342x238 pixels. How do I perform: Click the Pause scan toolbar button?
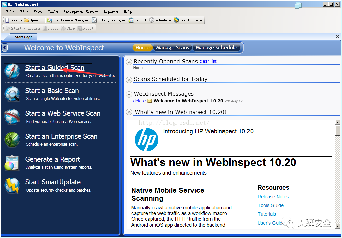pyautogui.click(x=51, y=28)
